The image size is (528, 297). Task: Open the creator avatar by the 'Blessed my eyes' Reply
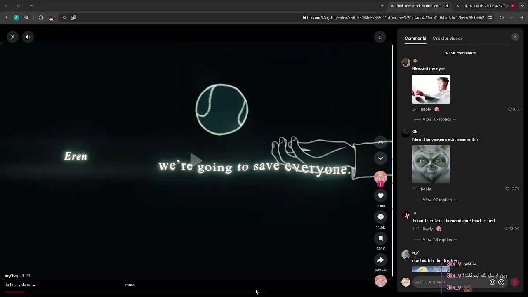point(437,109)
